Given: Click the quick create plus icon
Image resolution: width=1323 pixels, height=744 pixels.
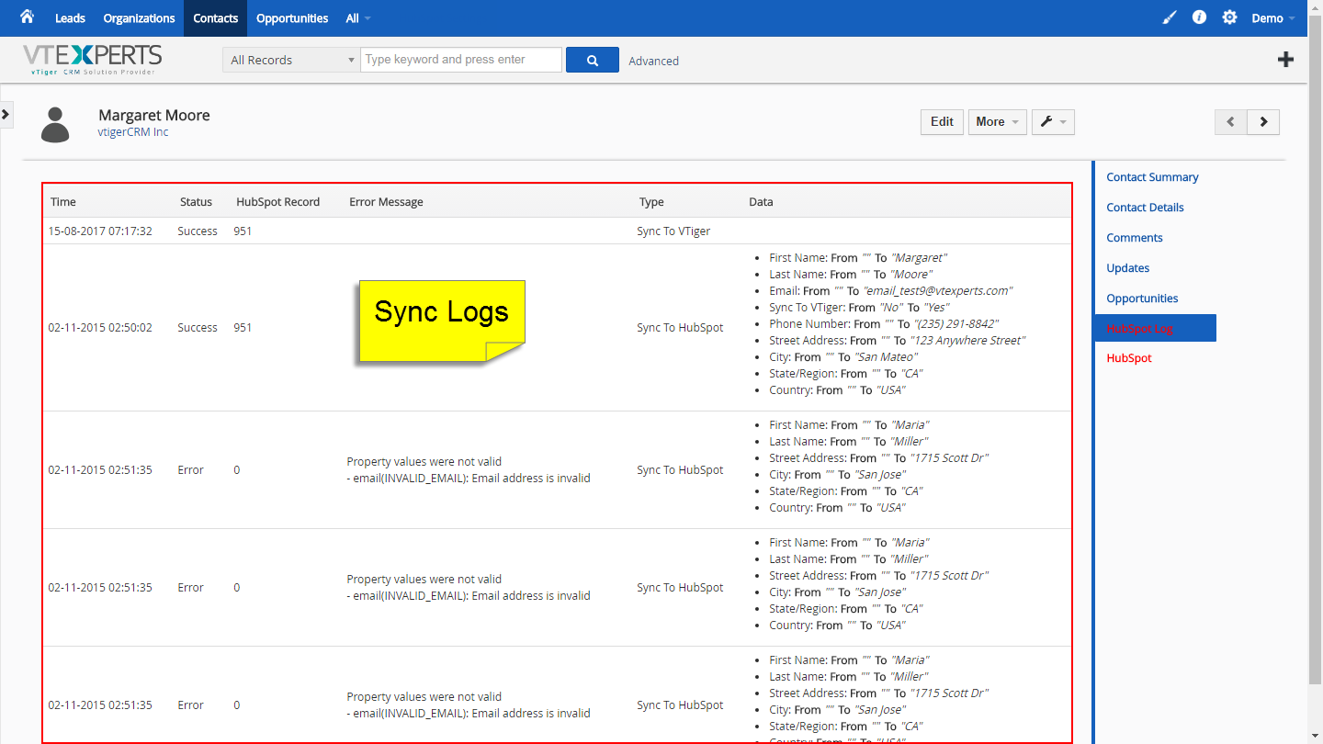Looking at the screenshot, I should pos(1286,60).
